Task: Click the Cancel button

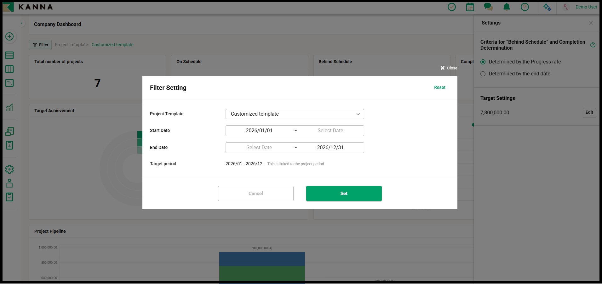Action: (x=255, y=194)
